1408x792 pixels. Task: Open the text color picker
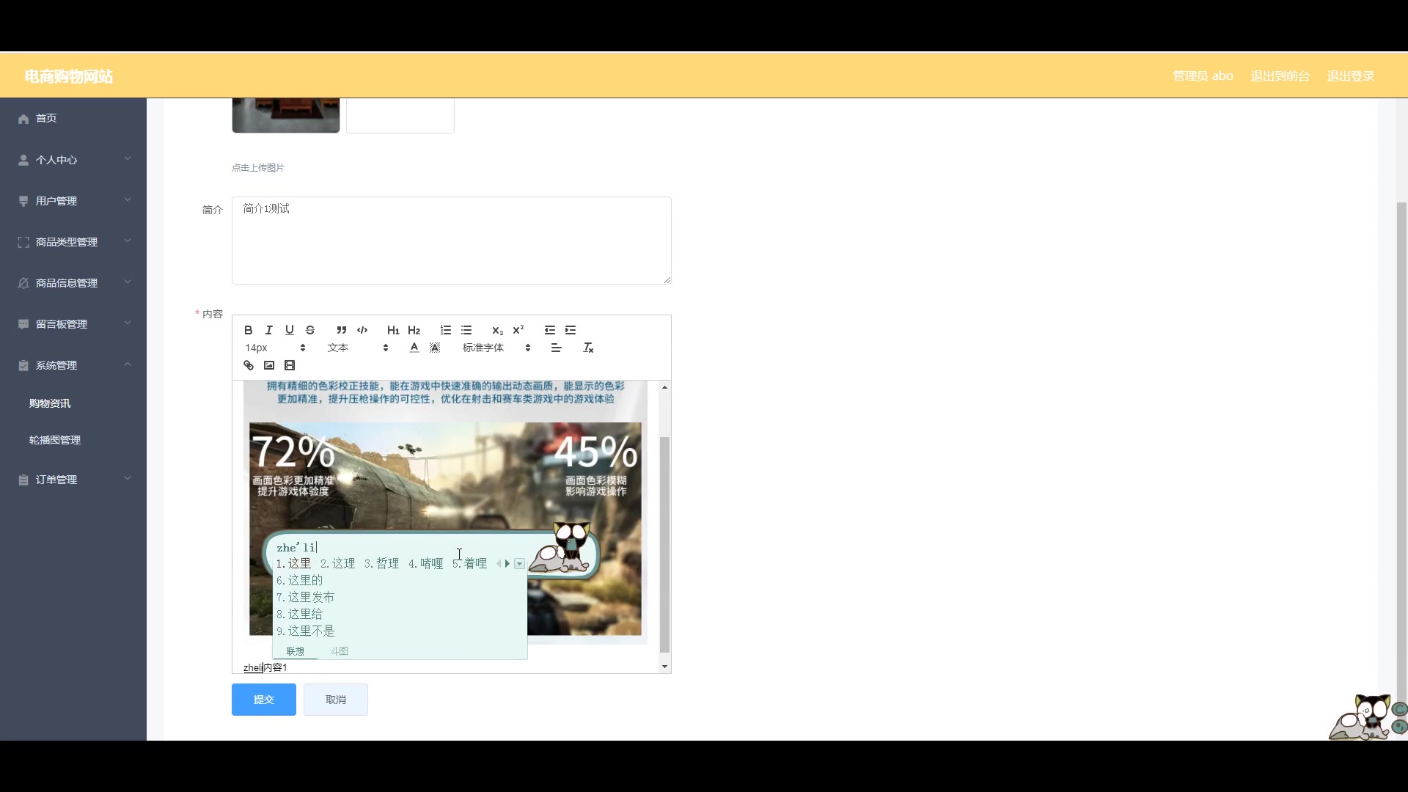click(414, 348)
